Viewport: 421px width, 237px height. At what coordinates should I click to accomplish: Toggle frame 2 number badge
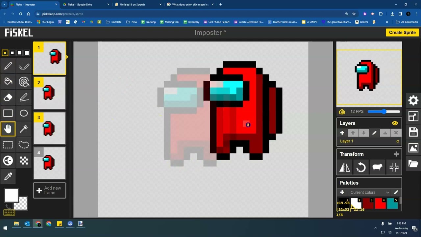tap(38, 83)
